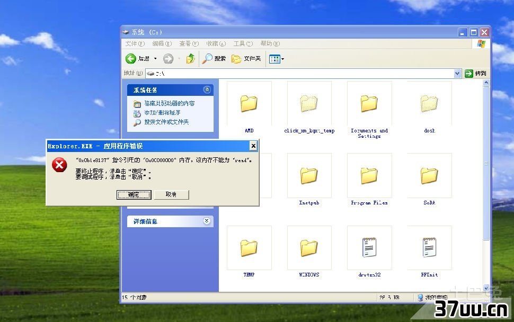Go up one folder level
Viewport: 514px width, 322px height.
point(190,59)
